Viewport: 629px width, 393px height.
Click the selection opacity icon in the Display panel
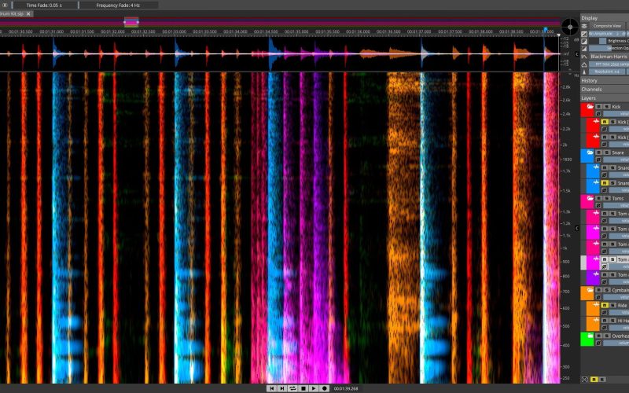pos(584,48)
